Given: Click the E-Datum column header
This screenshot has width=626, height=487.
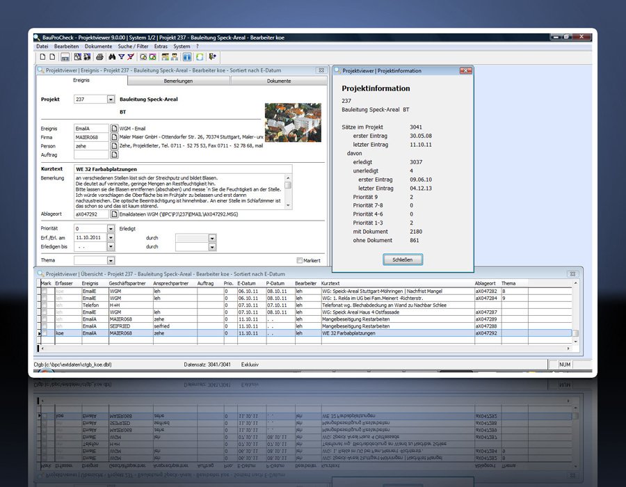Looking at the screenshot, I should [x=247, y=284].
